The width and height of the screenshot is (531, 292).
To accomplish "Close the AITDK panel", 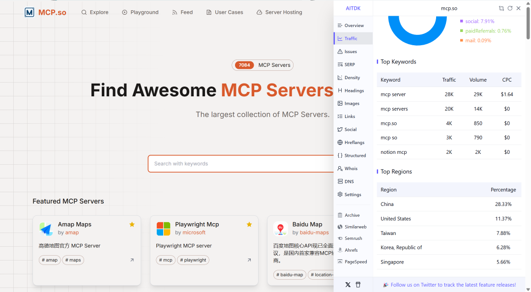I will pos(519,8).
